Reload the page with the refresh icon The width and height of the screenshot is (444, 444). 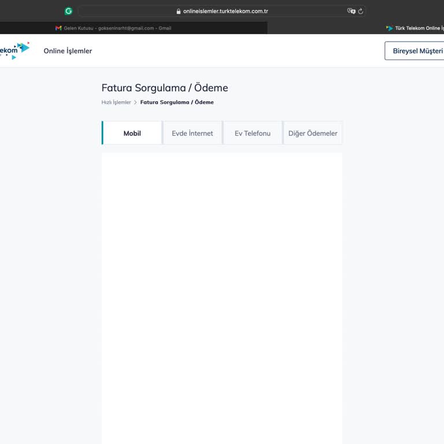[361, 12]
